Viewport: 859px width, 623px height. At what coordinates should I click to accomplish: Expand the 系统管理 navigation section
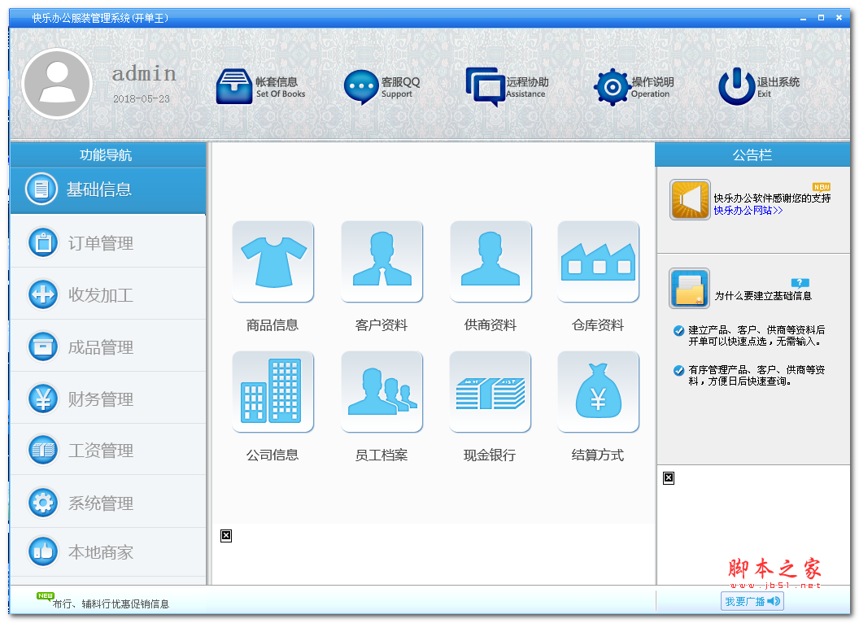[x=101, y=503]
